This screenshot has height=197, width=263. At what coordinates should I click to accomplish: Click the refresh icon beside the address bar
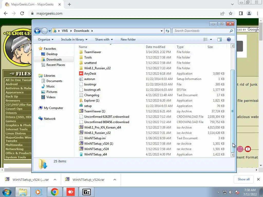167,31
